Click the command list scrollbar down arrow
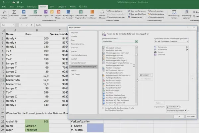The width and height of the screenshot is (199, 133). (x=136, y=104)
